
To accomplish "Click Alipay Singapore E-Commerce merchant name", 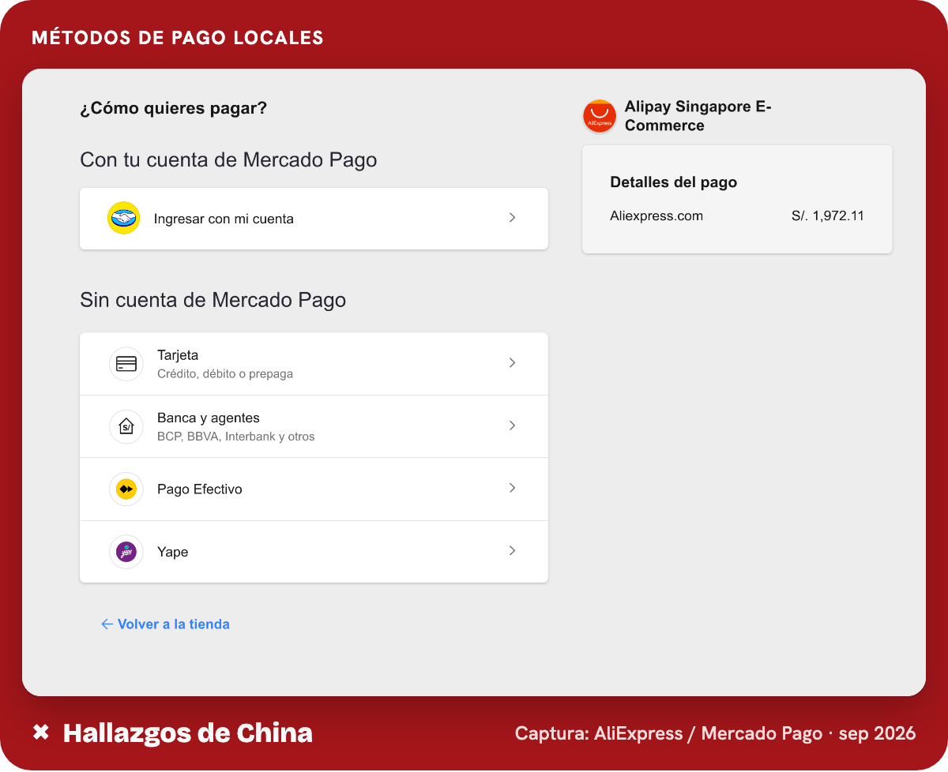I will pyautogui.click(x=698, y=116).
